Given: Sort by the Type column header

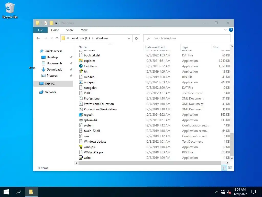Looking at the screenshot, I should (196, 47).
